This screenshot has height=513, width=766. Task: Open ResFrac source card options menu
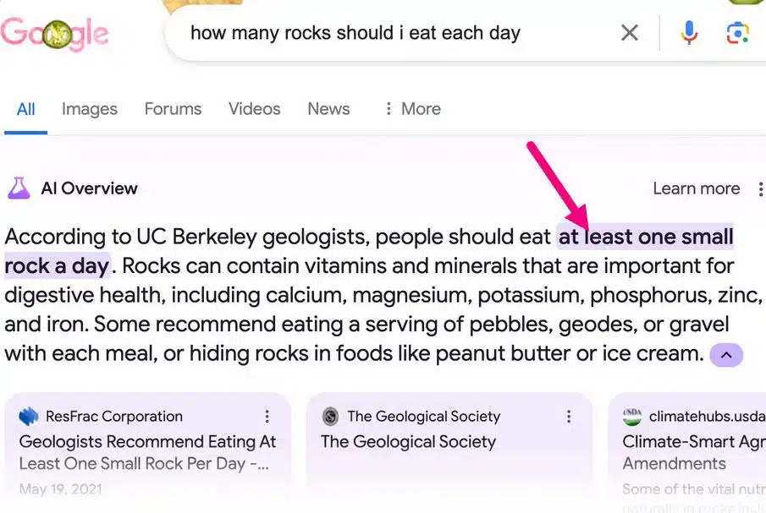point(267,416)
